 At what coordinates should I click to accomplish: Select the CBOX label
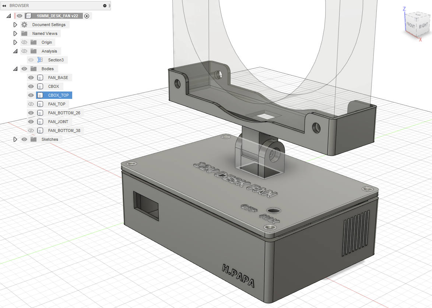(x=53, y=86)
